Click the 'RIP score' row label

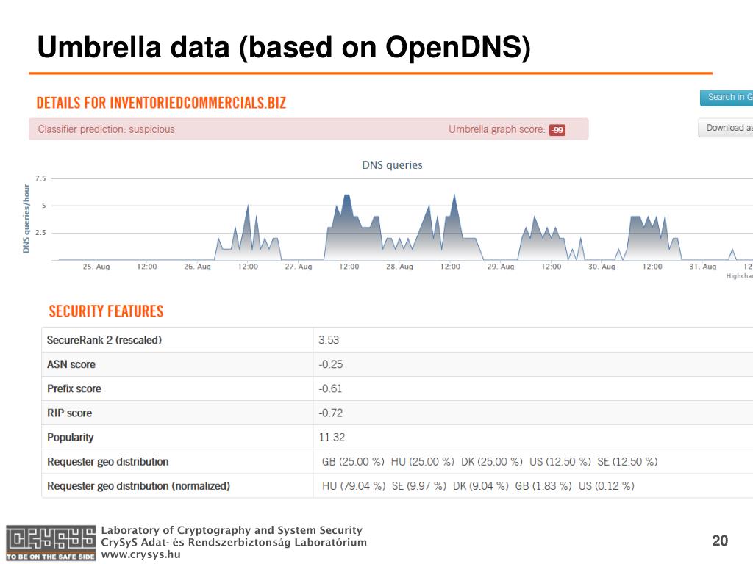[69, 413]
